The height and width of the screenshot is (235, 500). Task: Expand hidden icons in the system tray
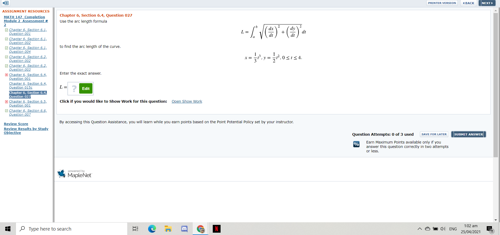(420, 229)
